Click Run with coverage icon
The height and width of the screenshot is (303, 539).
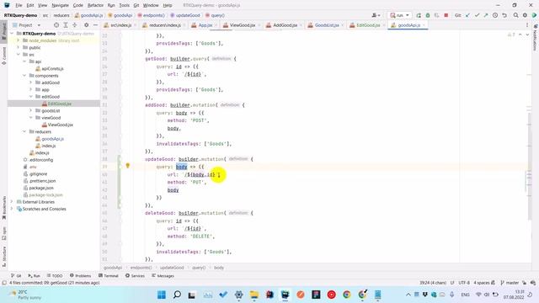436,15
